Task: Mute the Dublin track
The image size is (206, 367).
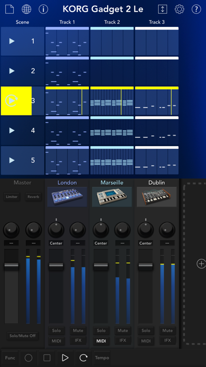Action: coord(168,331)
